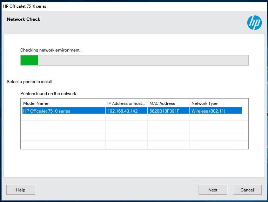This screenshot has height=202, width=268.
Task: Click the Network Check heading
Action: click(x=24, y=19)
